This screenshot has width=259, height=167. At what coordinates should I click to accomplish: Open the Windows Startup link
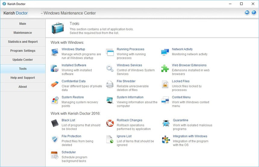[x=73, y=49]
